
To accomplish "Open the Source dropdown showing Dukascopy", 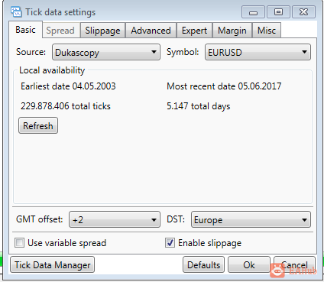I will pos(106,52).
